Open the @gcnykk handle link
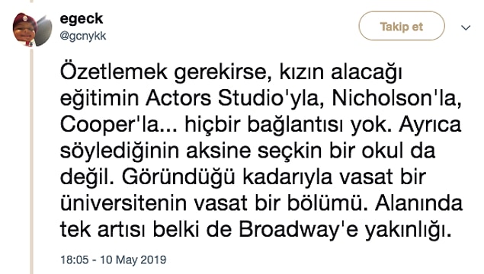 pyautogui.click(x=83, y=36)
